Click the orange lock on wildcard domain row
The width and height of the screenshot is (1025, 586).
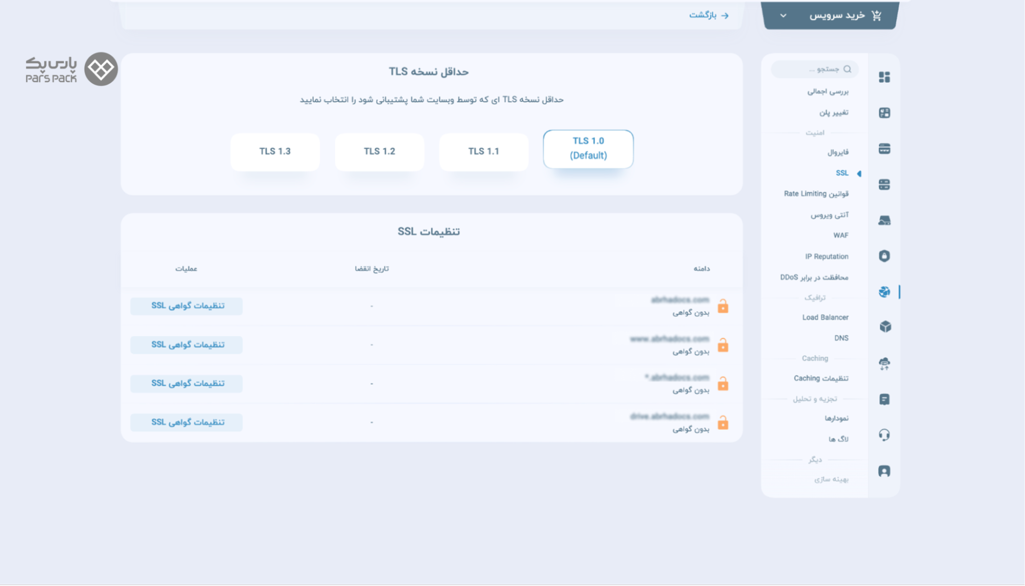pyautogui.click(x=722, y=383)
